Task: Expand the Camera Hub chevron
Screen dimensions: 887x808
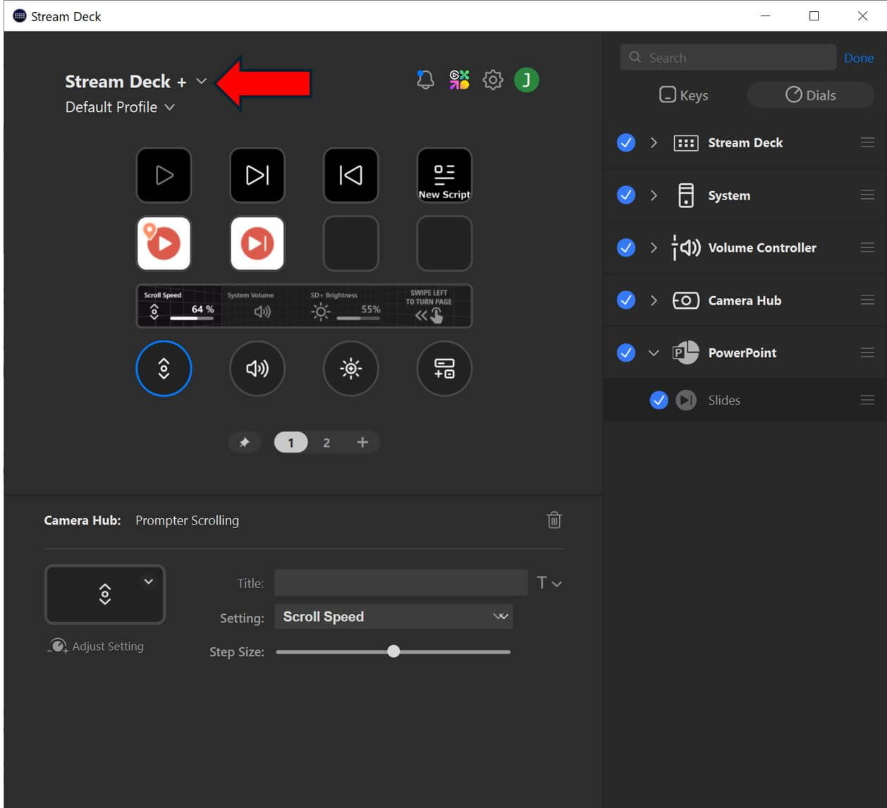Action: click(654, 300)
